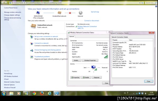Image resolution: width=158 pixels, height=101 pixels.
Task: Click the refresh button beside address bar
Action: pyautogui.click(x=142, y=3)
